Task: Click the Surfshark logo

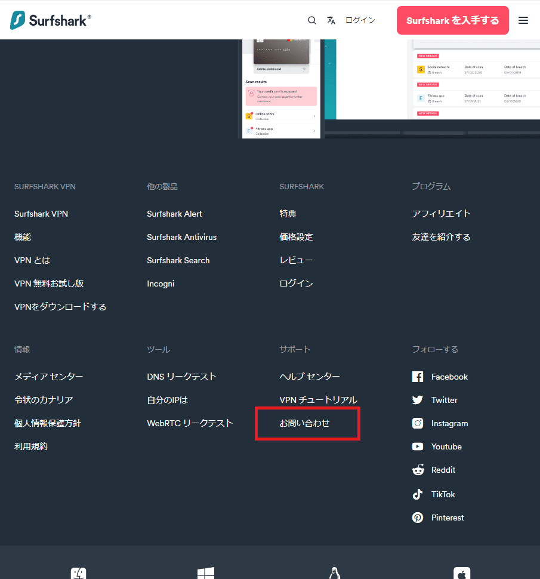Action: pos(51,20)
